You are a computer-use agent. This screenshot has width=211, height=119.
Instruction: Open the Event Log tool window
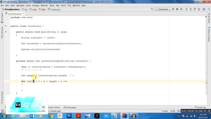point(200,107)
